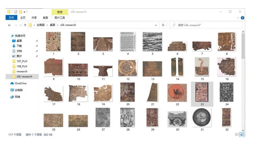Select image thumbnail 32

coord(227,118)
